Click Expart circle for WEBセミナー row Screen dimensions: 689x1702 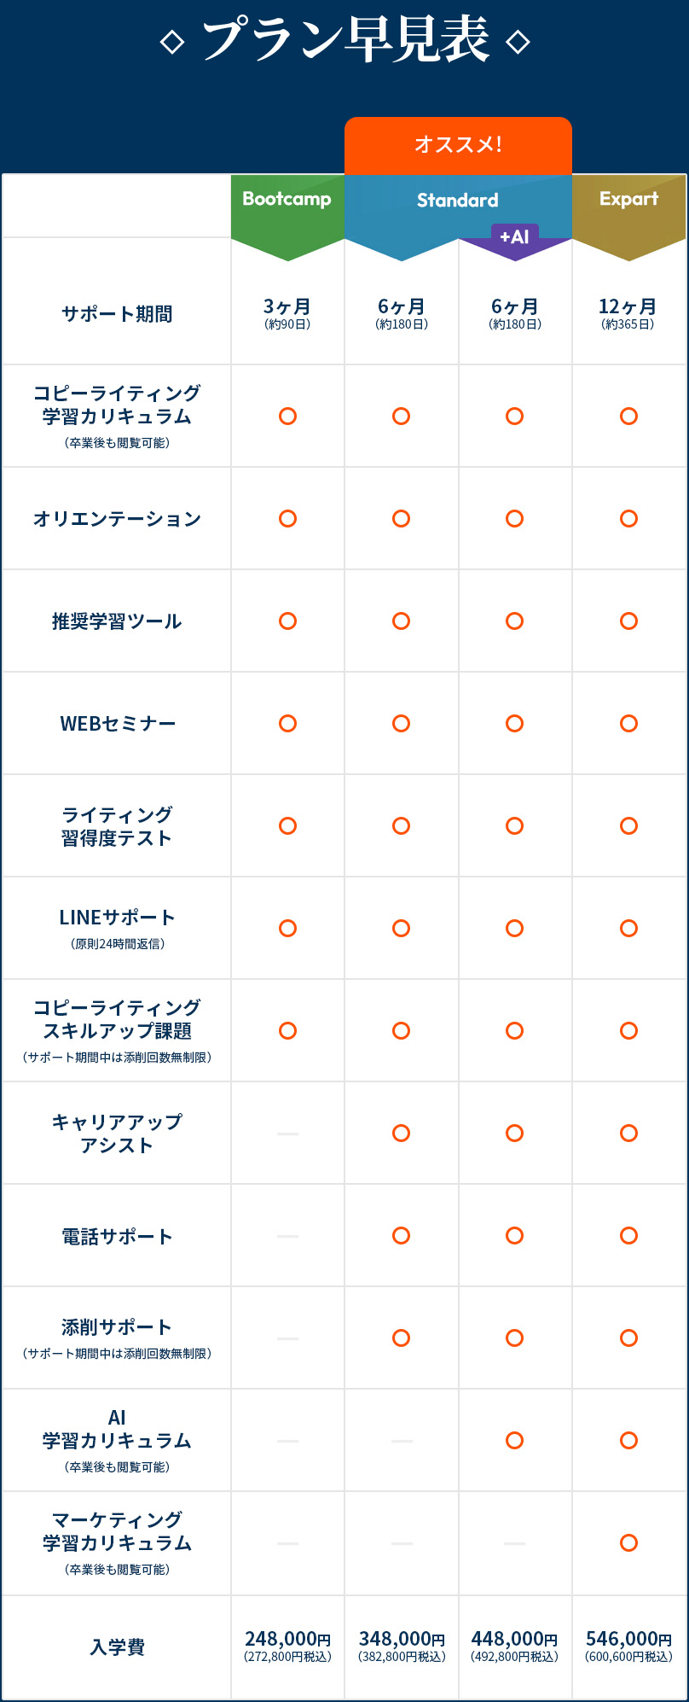click(x=628, y=724)
